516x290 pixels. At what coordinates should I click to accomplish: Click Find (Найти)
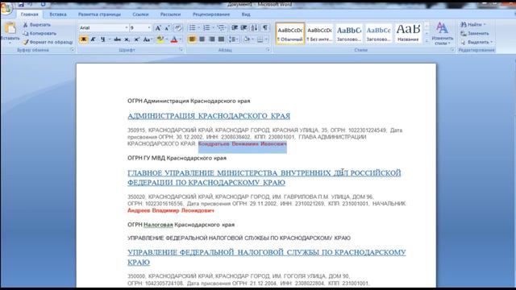pos(473,25)
